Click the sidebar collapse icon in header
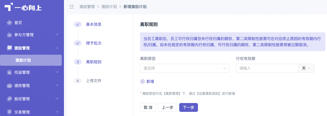The image size is (327, 116). click(x=71, y=6)
